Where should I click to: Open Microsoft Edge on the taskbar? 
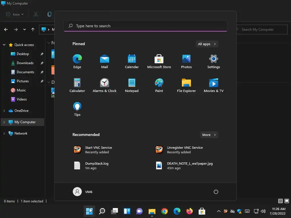(x=177, y=211)
